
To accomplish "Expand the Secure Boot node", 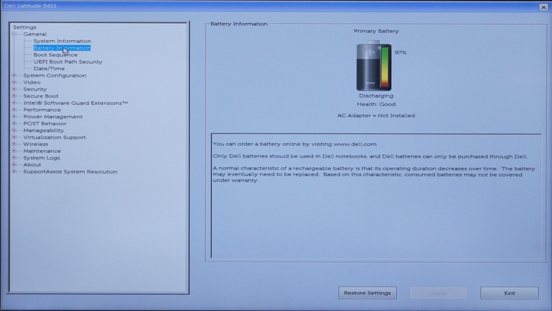I will click(14, 96).
